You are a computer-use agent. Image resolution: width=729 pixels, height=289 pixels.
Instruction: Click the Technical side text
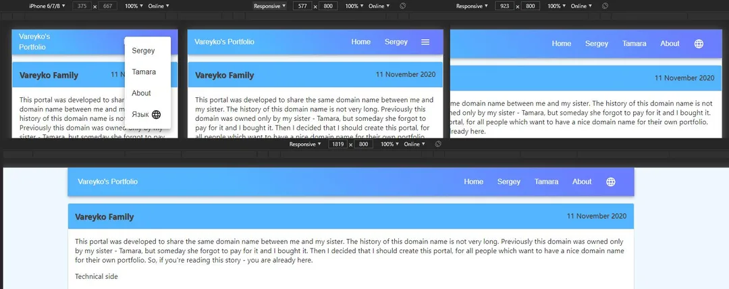coord(97,276)
